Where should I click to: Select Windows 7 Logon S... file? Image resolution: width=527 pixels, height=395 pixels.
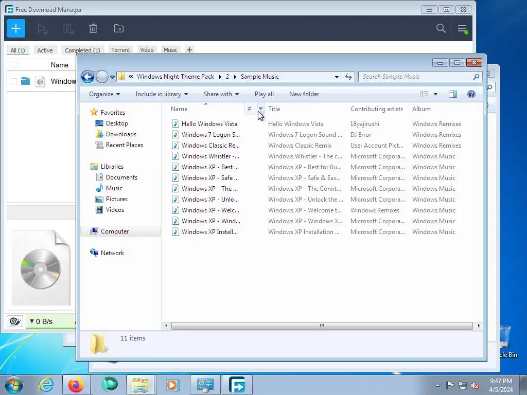point(210,135)
